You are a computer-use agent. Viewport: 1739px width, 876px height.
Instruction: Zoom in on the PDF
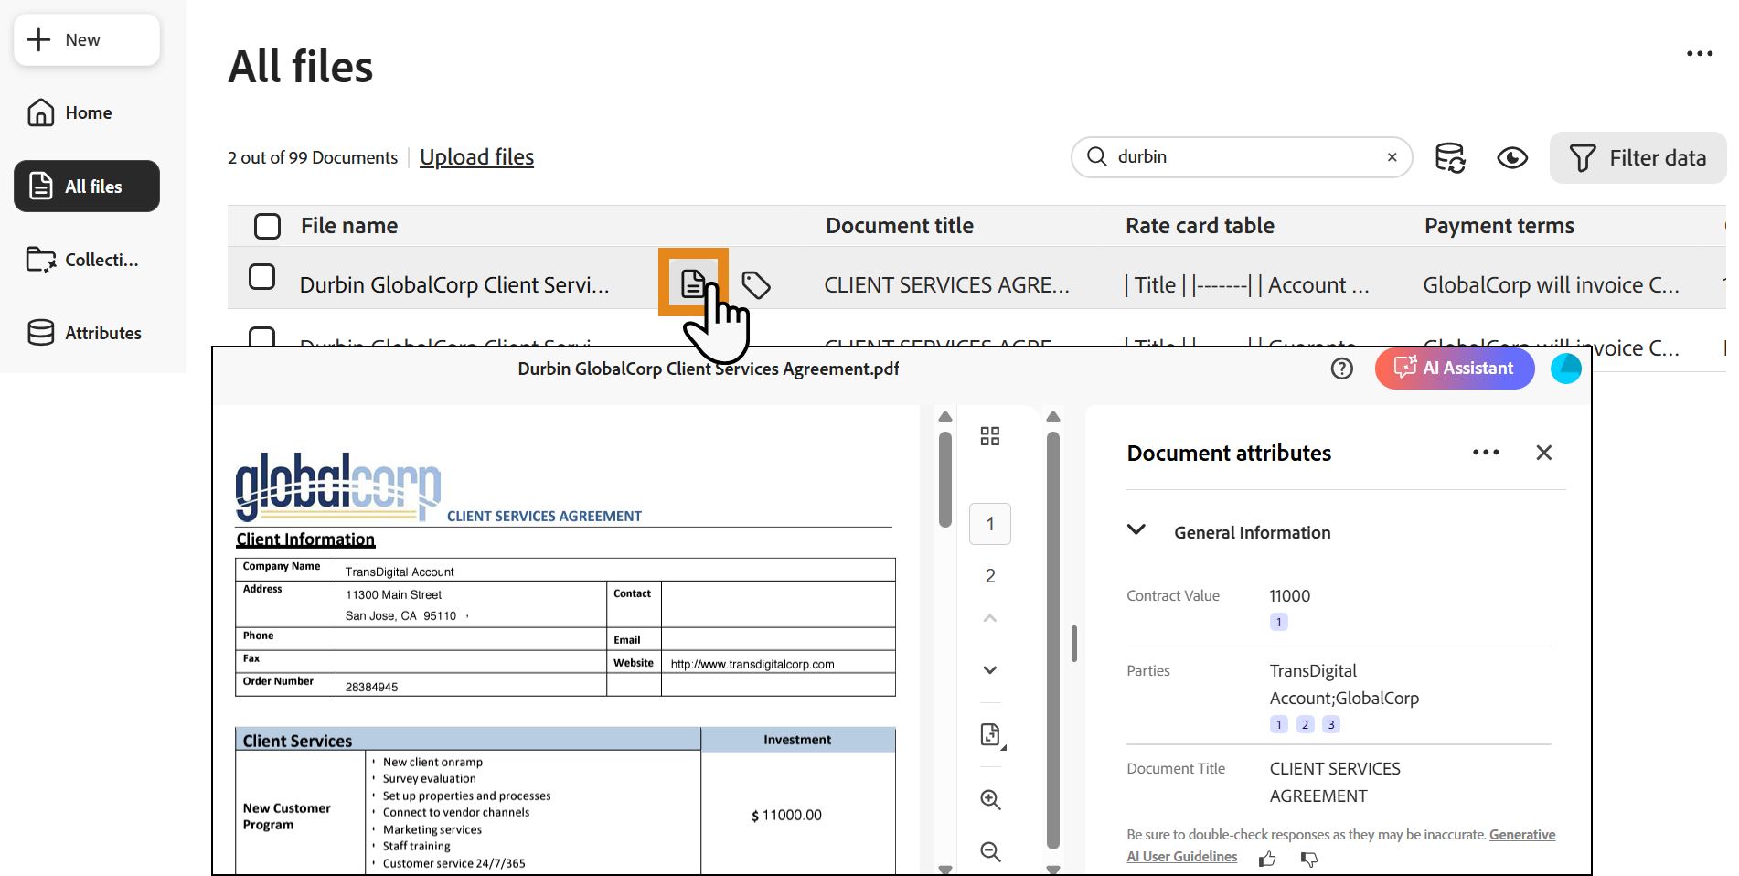990,800
